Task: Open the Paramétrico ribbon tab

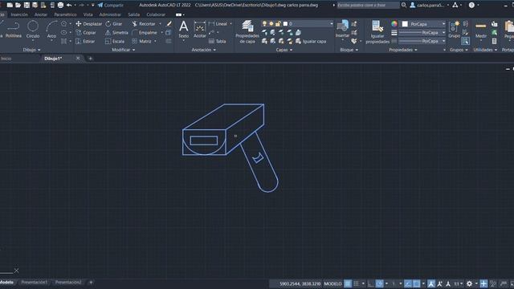Action: tap(65, 14)
